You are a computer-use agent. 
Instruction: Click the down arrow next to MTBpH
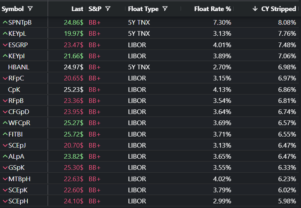[5, 179]
